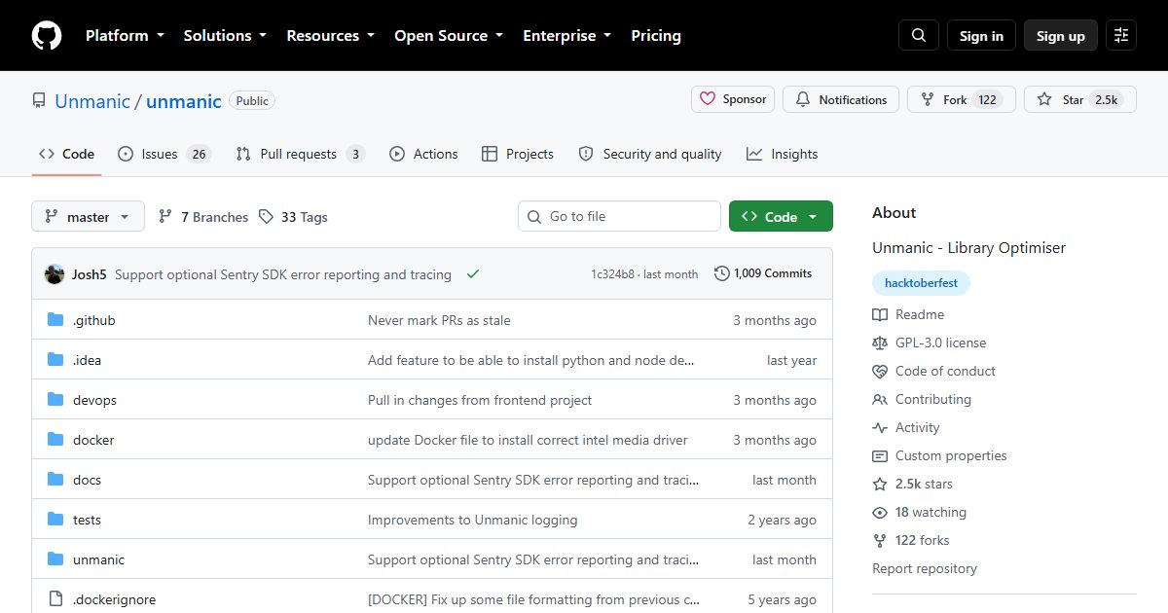Open the Activity link
The height and width of the screenshot is (613, 1168).
(906, 427)
